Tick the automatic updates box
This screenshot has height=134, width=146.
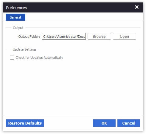coord(12,57)
